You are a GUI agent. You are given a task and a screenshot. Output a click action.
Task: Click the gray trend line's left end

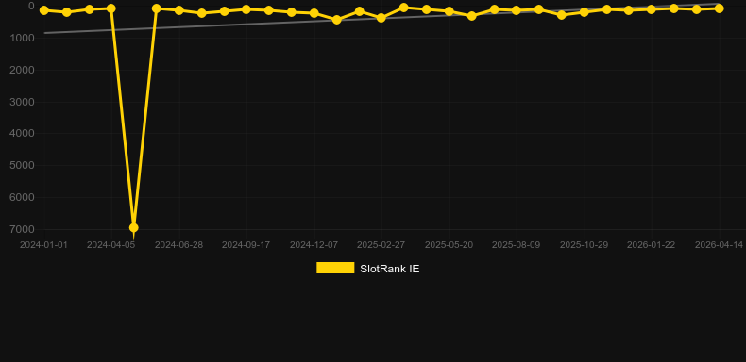point(44,33)
